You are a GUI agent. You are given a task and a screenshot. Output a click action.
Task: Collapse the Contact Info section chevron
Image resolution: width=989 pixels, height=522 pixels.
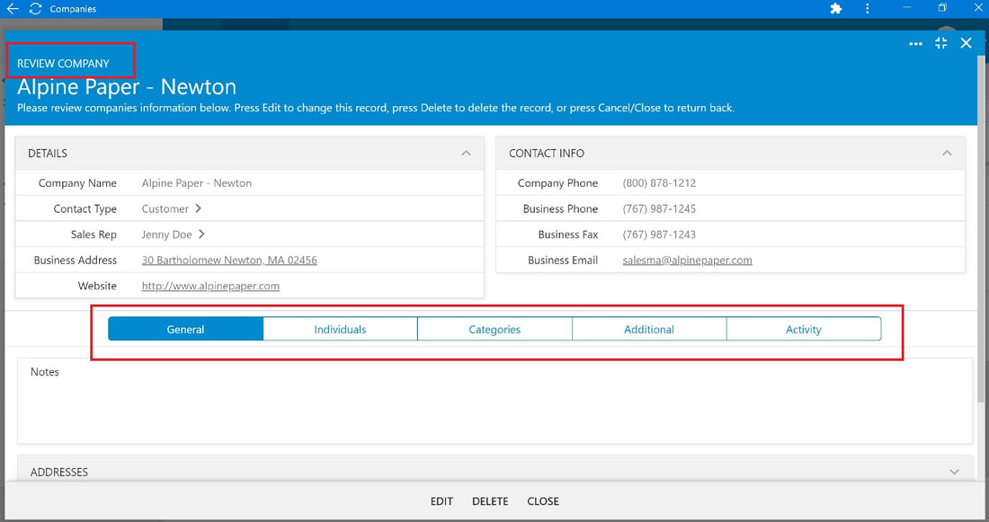[947, 154]
